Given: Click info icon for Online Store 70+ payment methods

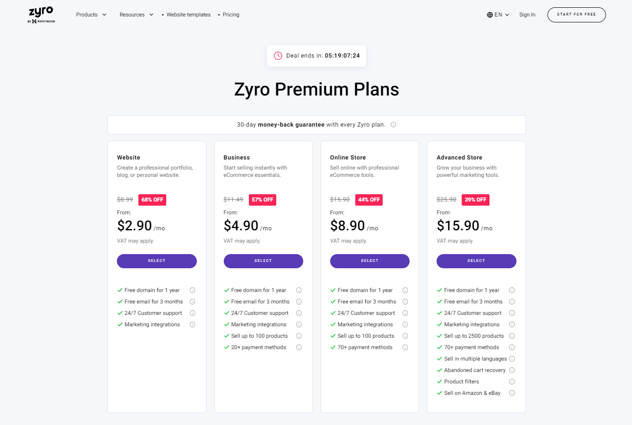Looking at the screenshot, I should (x=405, y=347).
